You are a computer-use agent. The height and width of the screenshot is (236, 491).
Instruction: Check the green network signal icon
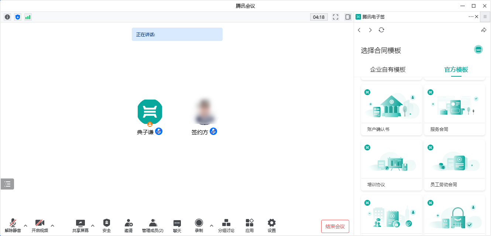tap(28, 17)
